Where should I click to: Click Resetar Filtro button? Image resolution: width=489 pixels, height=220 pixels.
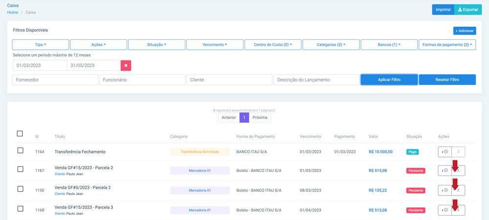(x=447, y=80)
